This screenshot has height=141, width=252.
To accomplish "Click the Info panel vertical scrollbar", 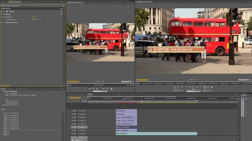I will [63, 126].
